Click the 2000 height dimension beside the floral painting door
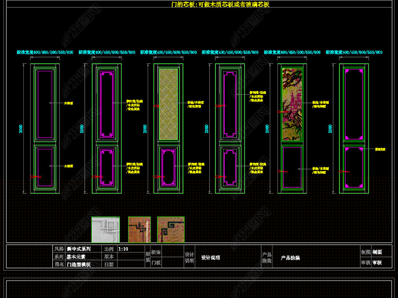Screen dimensions: 398x298 point(267,128)
